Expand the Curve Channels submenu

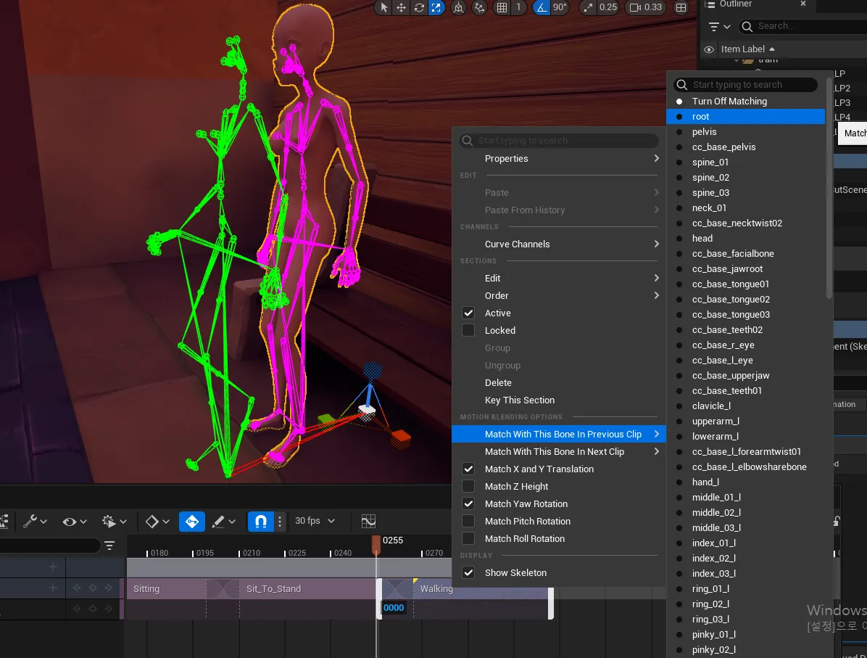(x=558, y=244)
